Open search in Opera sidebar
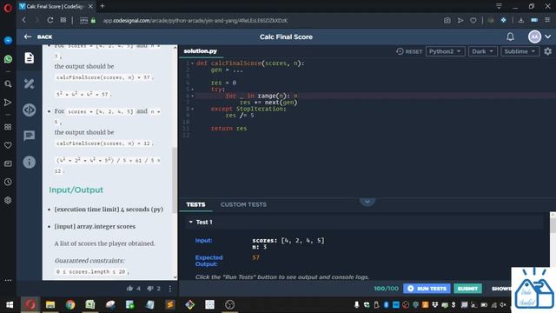The height and width of the screenshot is (313, 556). click(8, 84)
